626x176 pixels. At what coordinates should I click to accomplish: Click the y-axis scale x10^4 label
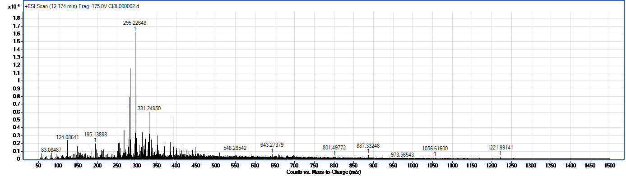pyautogui.click(x=14, y=7)
